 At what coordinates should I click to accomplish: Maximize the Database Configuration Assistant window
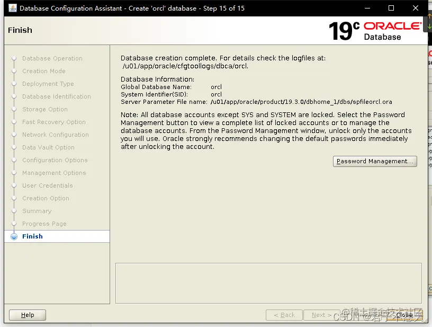point(391,8)
